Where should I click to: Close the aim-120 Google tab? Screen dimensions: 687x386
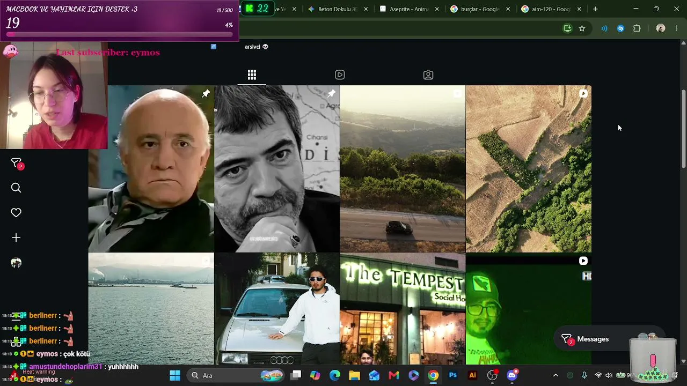(579, 9)
